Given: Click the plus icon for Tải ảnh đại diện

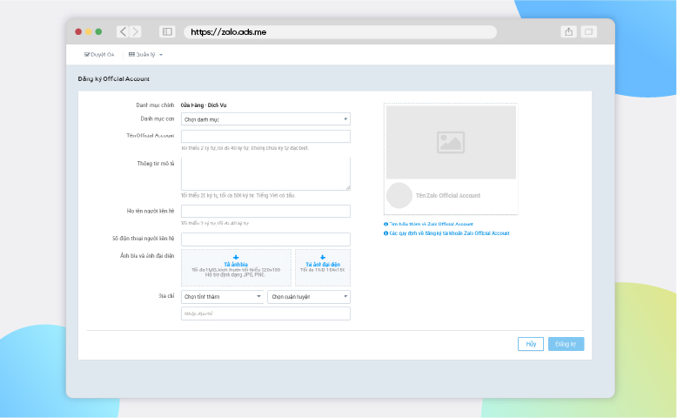Looking at the screenshot, I should click(323, 258).
